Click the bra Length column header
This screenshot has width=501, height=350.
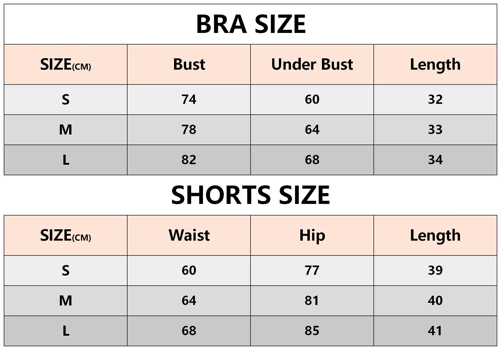435,65
